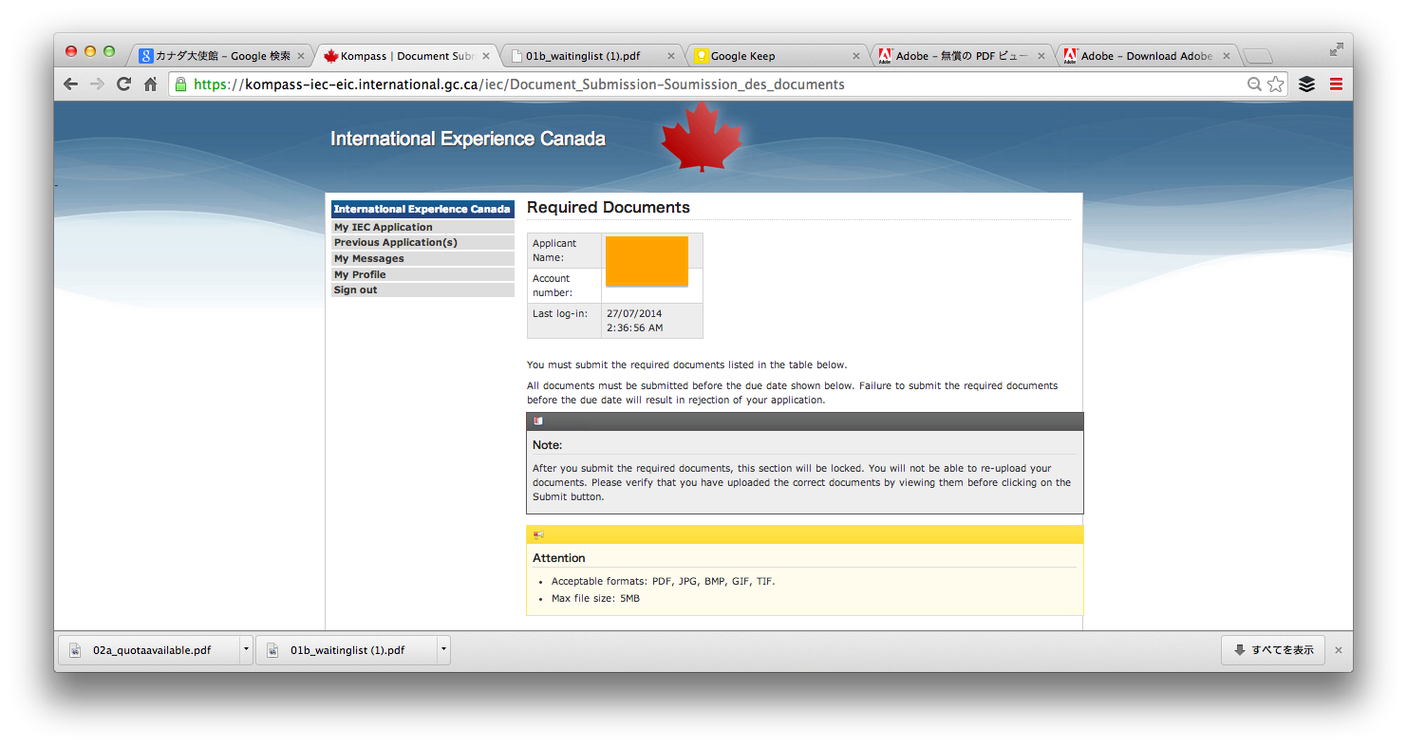This screenshot has width=1407, height=747.
Task: Bookmark this page with the star icon
Action: point(1275,84)
